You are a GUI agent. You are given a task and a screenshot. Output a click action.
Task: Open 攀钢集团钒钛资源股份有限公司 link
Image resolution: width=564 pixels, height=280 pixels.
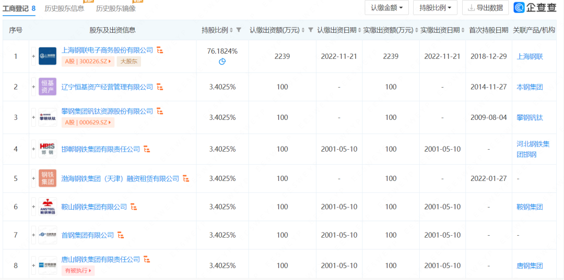tap(108, 111)
